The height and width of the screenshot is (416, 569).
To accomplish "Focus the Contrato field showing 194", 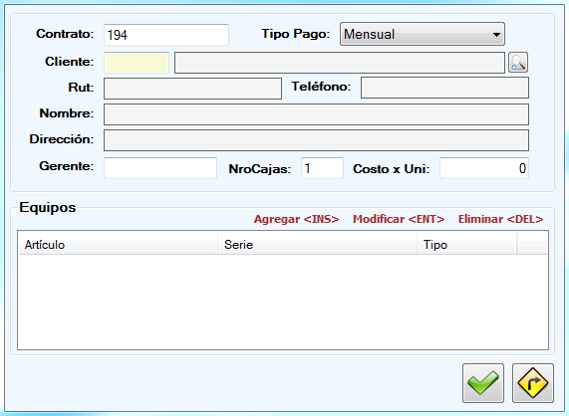I will 166,35.
